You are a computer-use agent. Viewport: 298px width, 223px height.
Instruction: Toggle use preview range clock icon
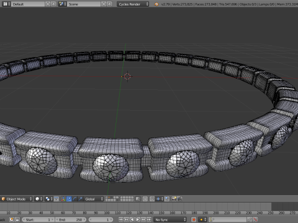12,219
